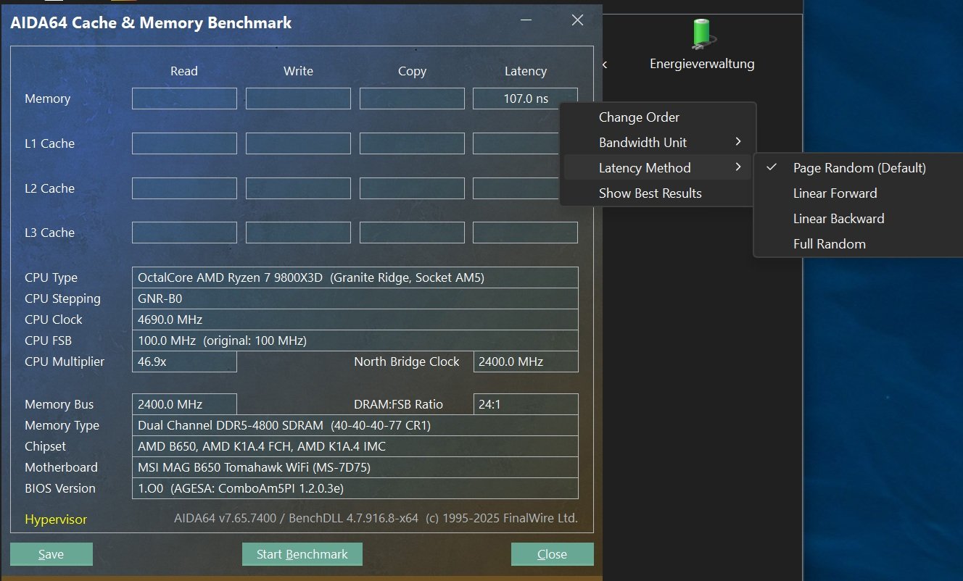Click the L3 Cache Copy field
The image size is (963, 581).
pyautogui.click(x=412, y=233)
